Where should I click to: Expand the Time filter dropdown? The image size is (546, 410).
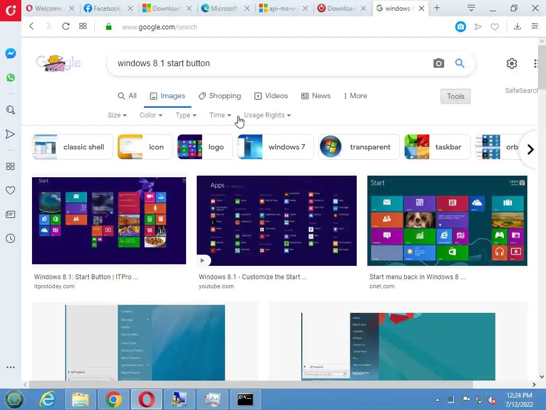point(220,115)
